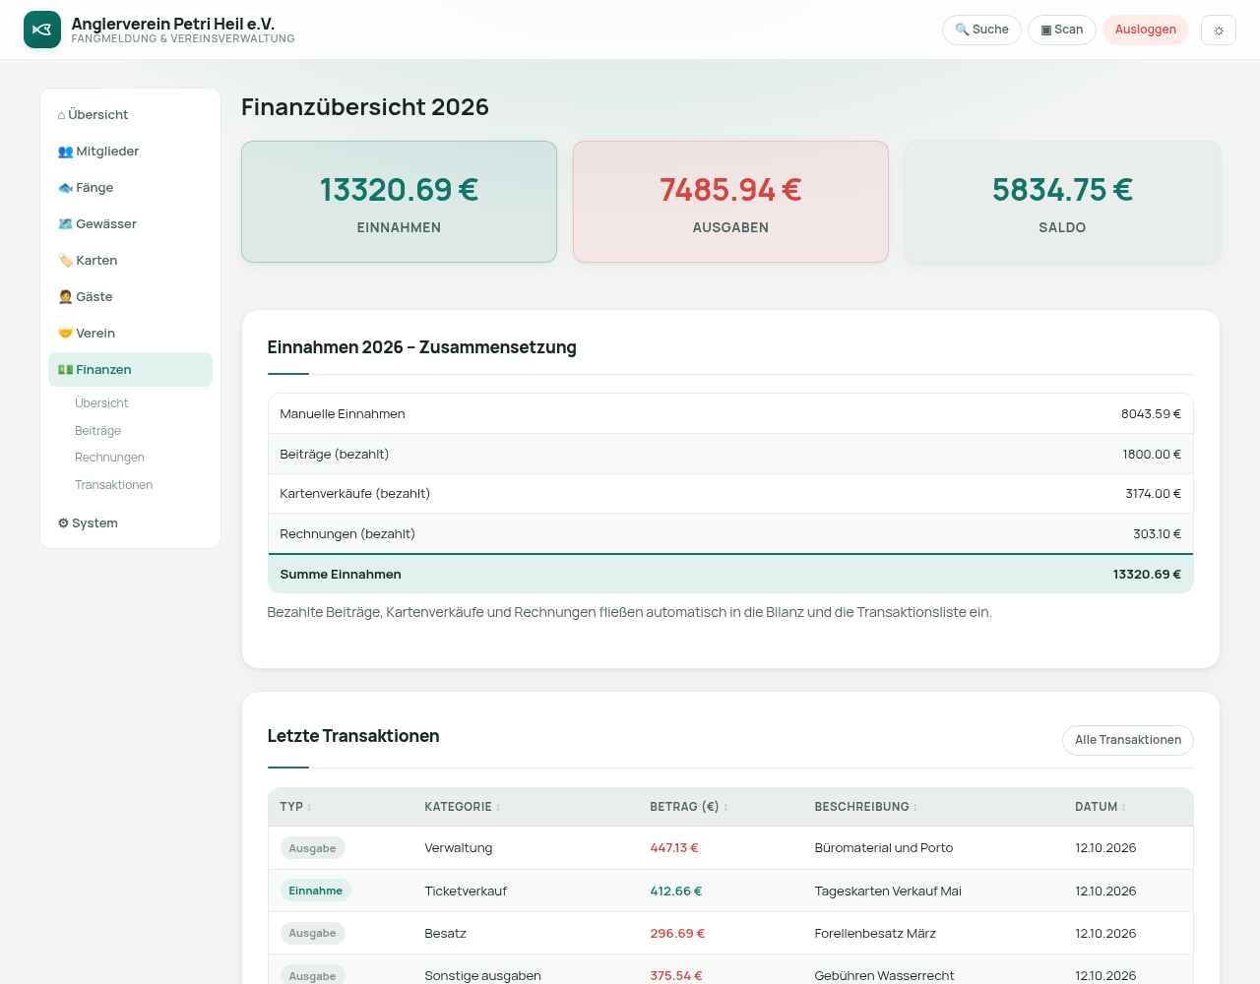Viewport: 1260px width, 984px height.
Task: Open the Scan button
Action: (1062, 30)
